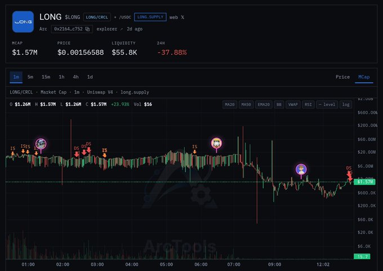Toggle the MA20 indicator
383x271 pixels.
pyautogui.click(x=230, y=105)
